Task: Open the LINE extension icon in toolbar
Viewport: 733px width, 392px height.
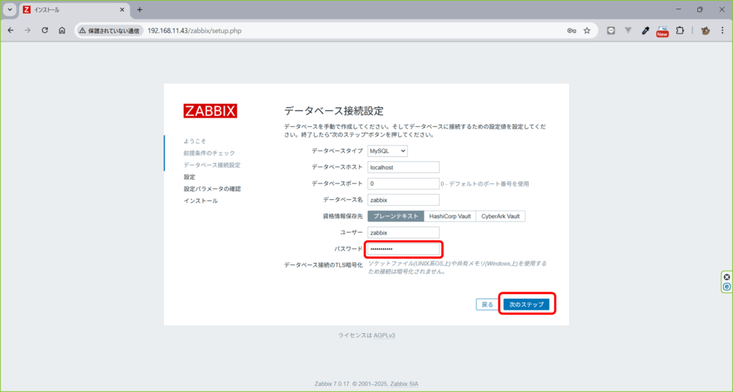Action: [x=611, y=31]
